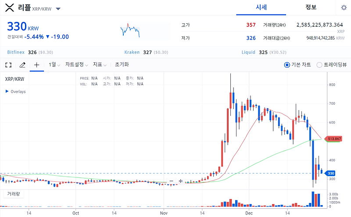Screen dimensions: 351x217
Task: Click the Liquid exchange link
Action: coord(248,52)
